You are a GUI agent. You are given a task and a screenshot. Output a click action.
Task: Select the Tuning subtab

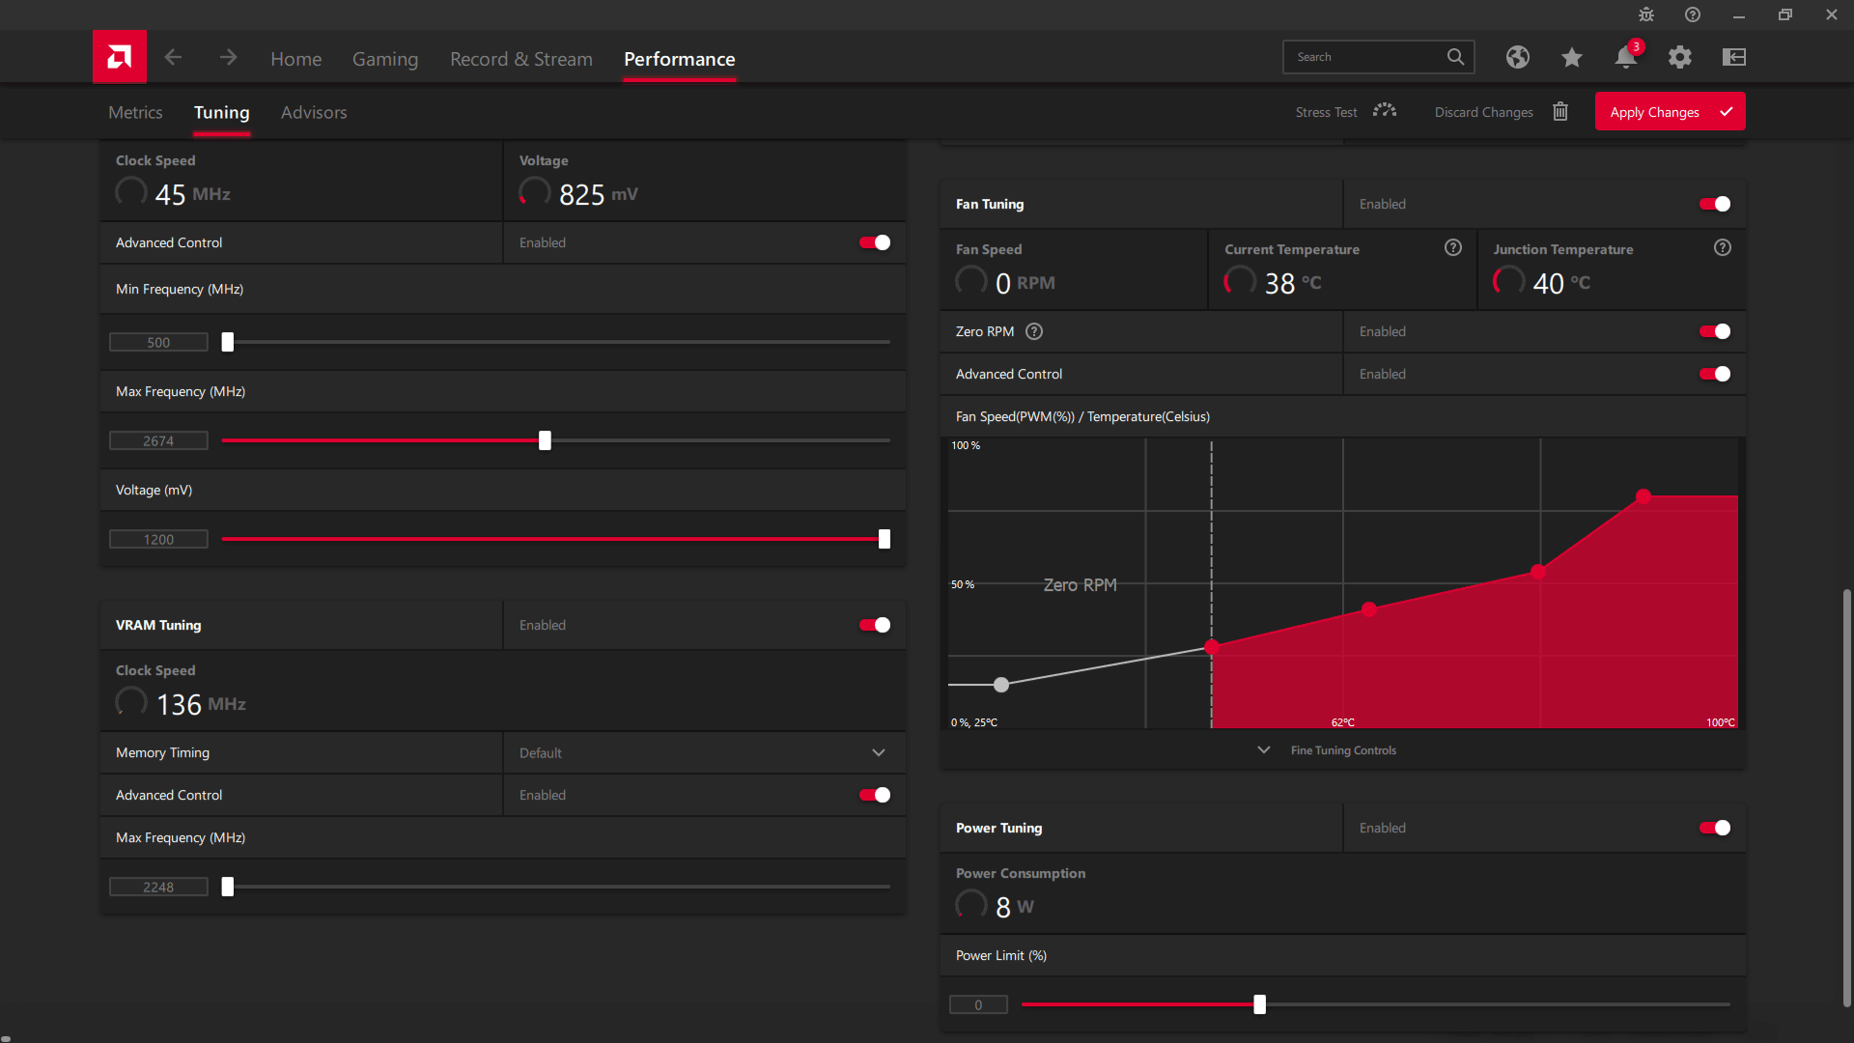pyautogui.click(x=221, y=112)
